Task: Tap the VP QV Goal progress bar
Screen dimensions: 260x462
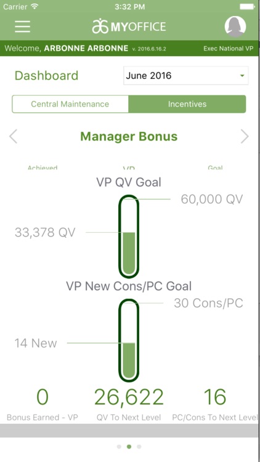Action: [129, 237]
